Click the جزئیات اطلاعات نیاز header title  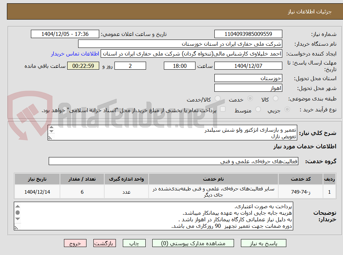point(310,12)
